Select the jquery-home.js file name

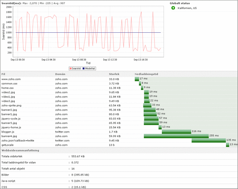11,128
